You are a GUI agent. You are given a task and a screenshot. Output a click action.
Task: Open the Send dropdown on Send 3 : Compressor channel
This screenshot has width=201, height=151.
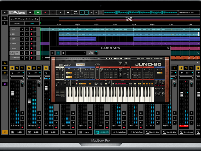tap(186, 73)
